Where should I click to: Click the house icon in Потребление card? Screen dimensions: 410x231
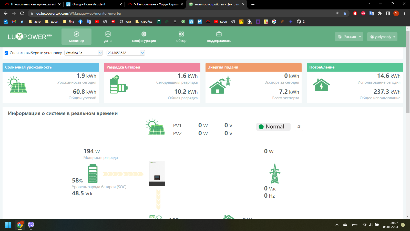(x=321, y=85)
